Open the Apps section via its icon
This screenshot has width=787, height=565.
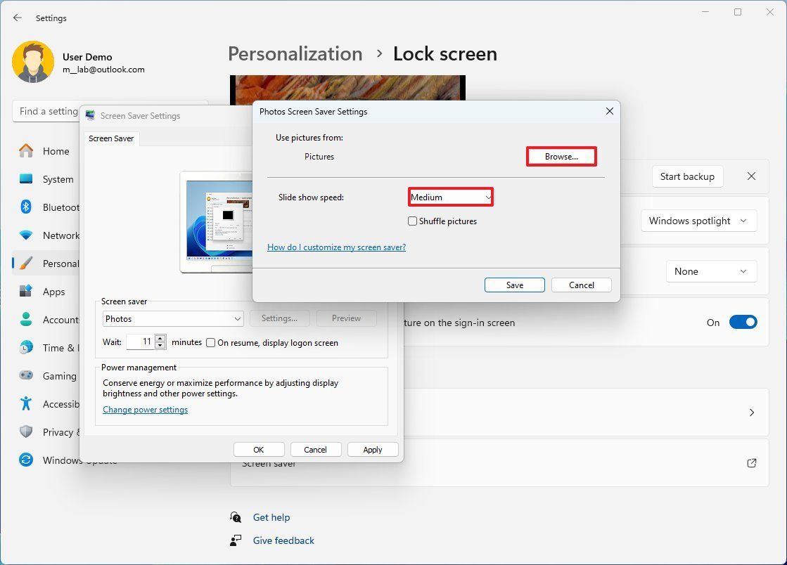pos(25,292)
